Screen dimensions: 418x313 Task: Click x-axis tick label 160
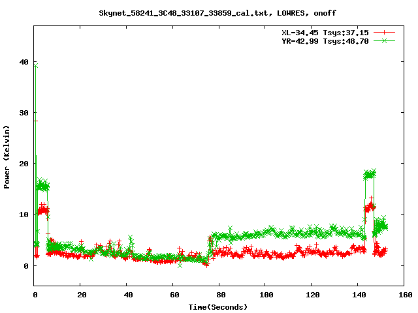pos(406,295)
